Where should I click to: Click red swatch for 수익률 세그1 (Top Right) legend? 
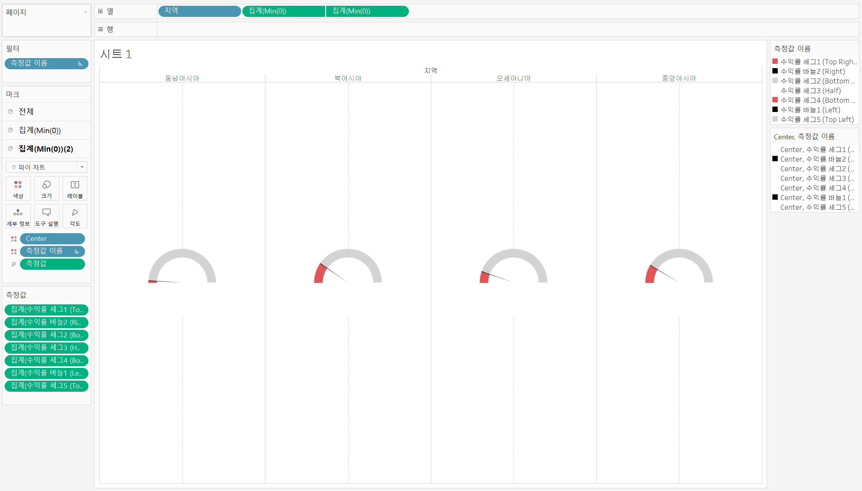(775, 62)
